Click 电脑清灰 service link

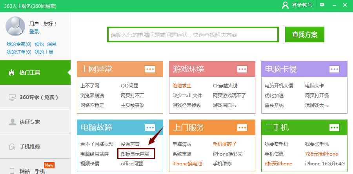pos(182,144)
